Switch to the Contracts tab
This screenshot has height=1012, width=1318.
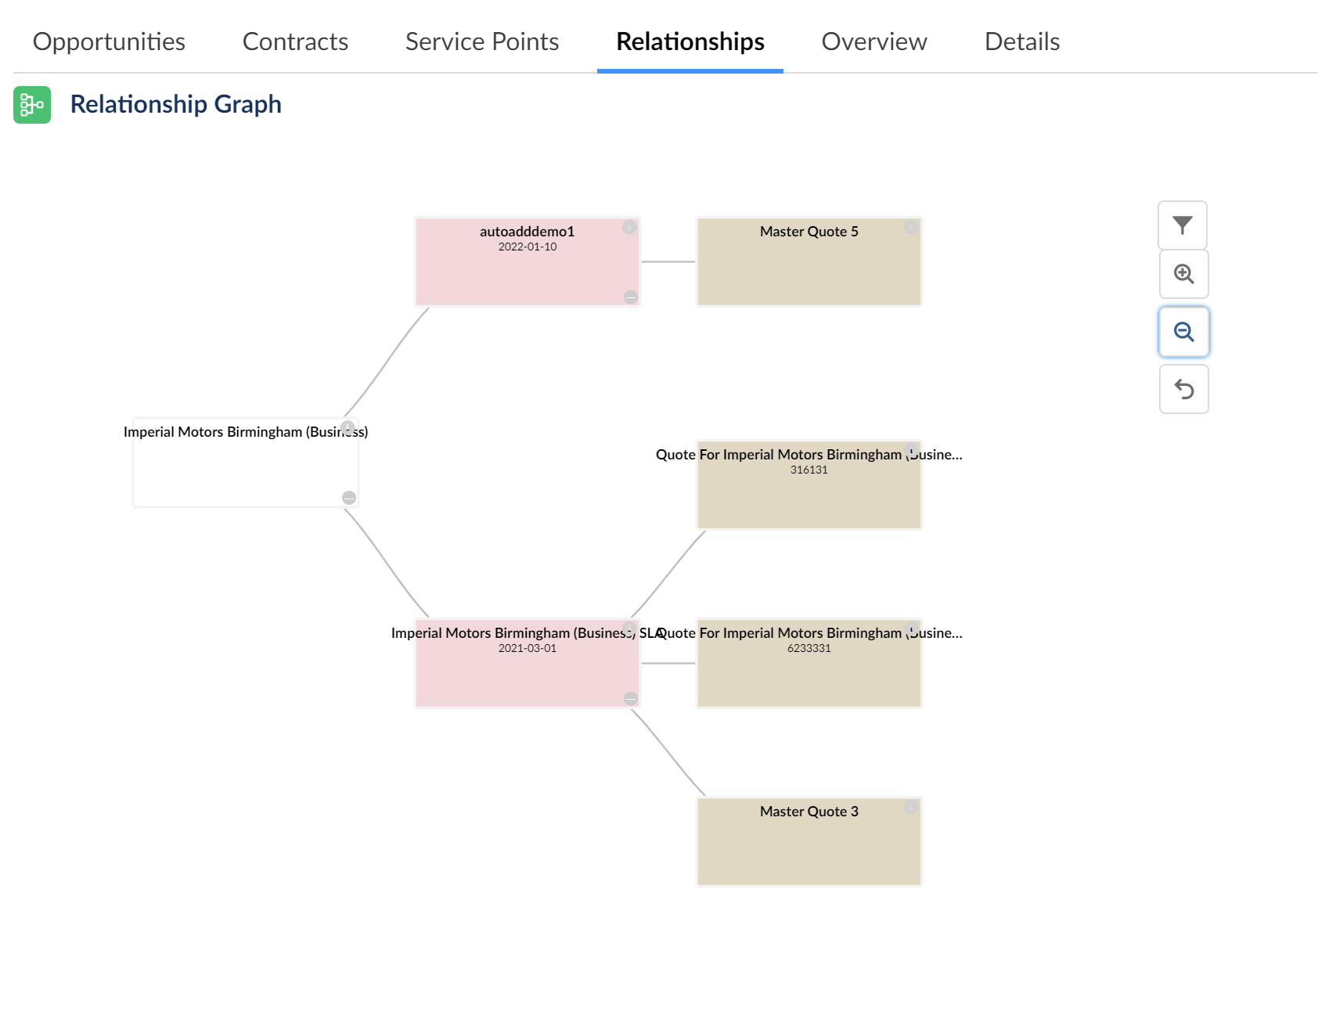coord(295,41)
